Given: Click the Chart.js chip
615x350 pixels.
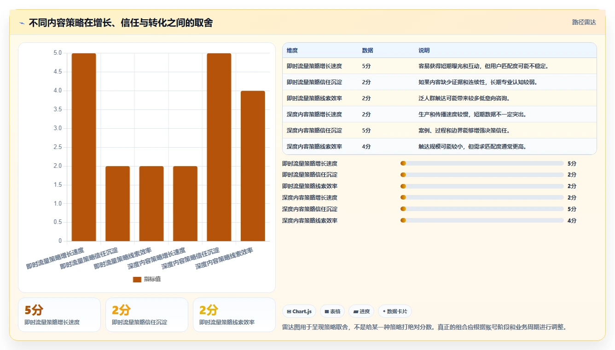Looking at the screenshot, I should tap(299, 311).
